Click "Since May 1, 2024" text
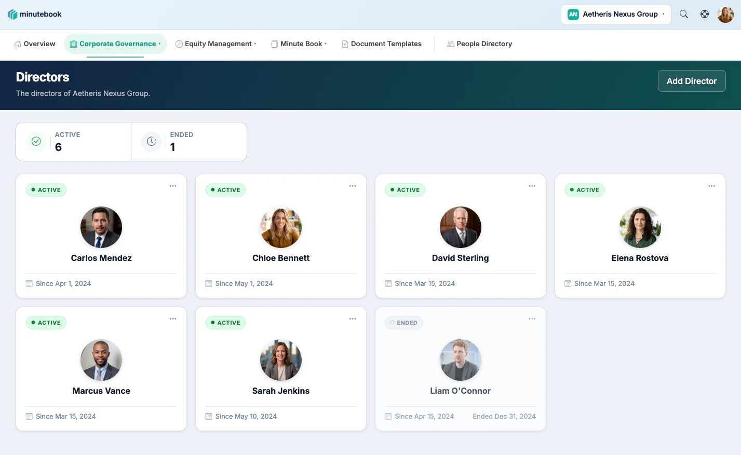 click(244, 284)
